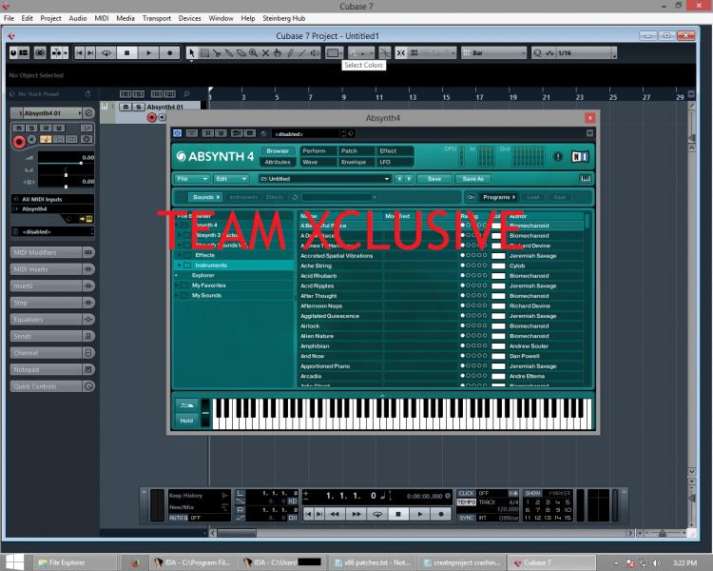Click the Absynth panic exclamation icon
Screen dimensions: 713x571
pos(558,156)
